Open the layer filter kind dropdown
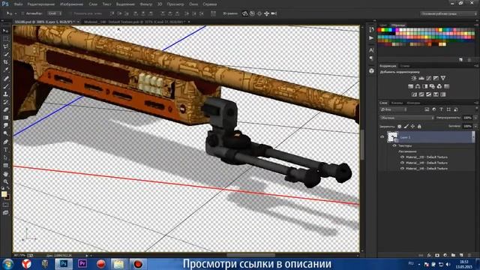The height and width of the screenshot is (270, 480). [x=393, y=109]
